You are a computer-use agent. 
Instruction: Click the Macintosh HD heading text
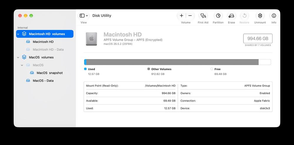tap(123, 34)
